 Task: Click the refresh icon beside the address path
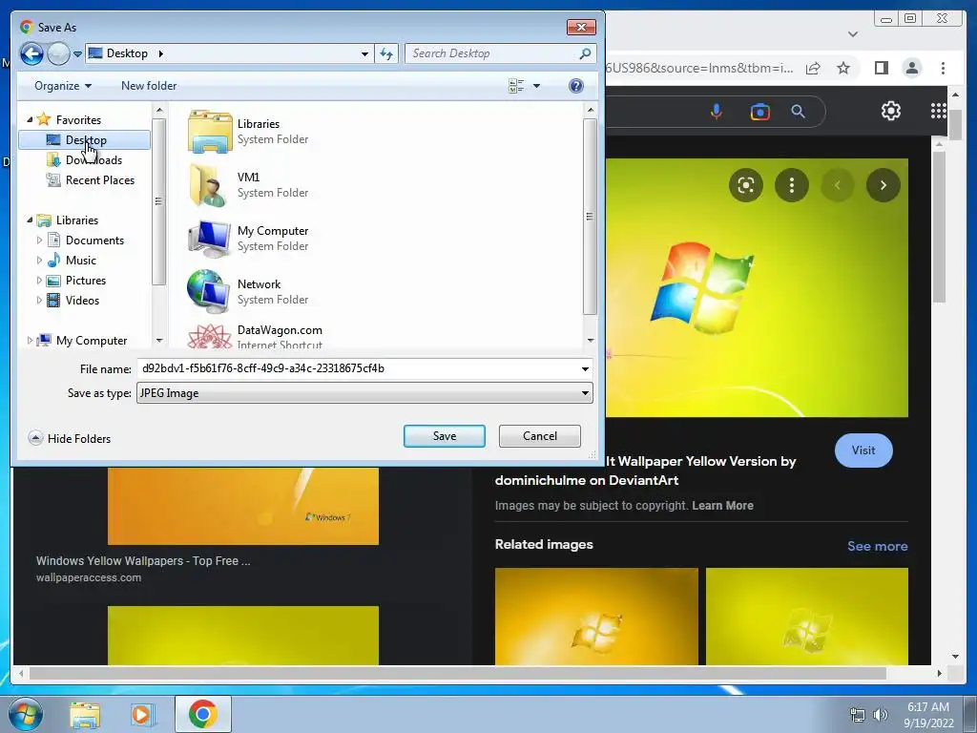[386, 53]
